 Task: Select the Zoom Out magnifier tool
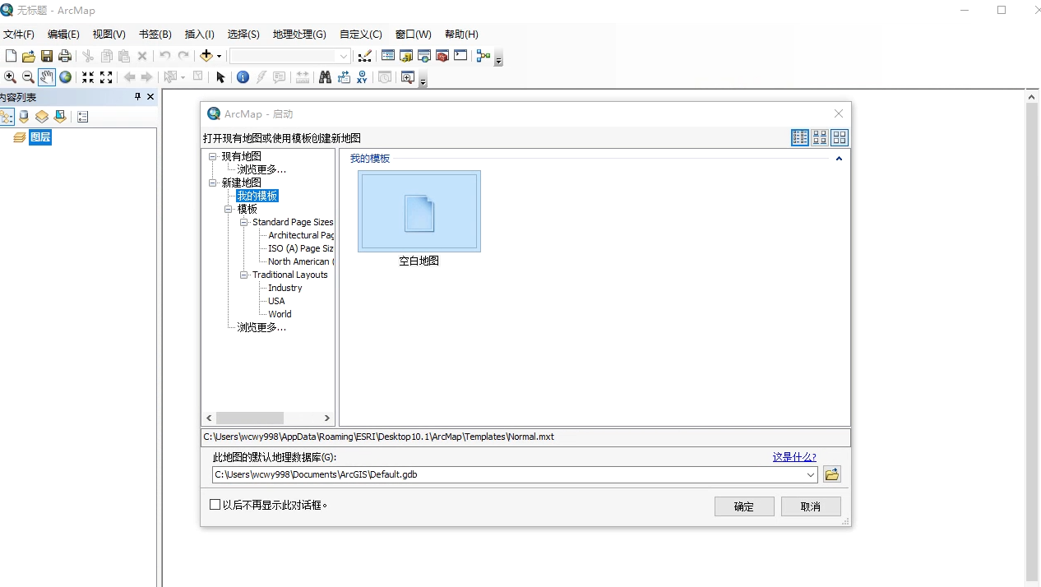(x=28, y=77)
